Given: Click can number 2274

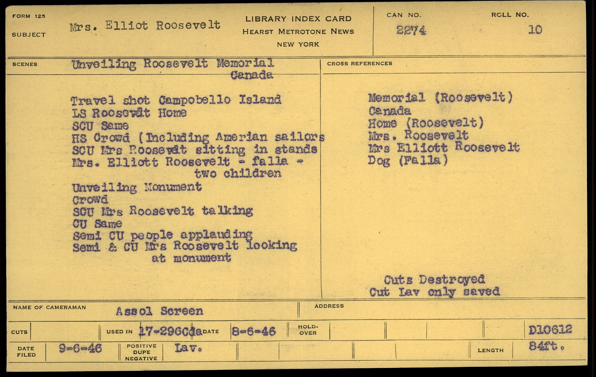Looking at the screenshot, I should tap(411, 30).
